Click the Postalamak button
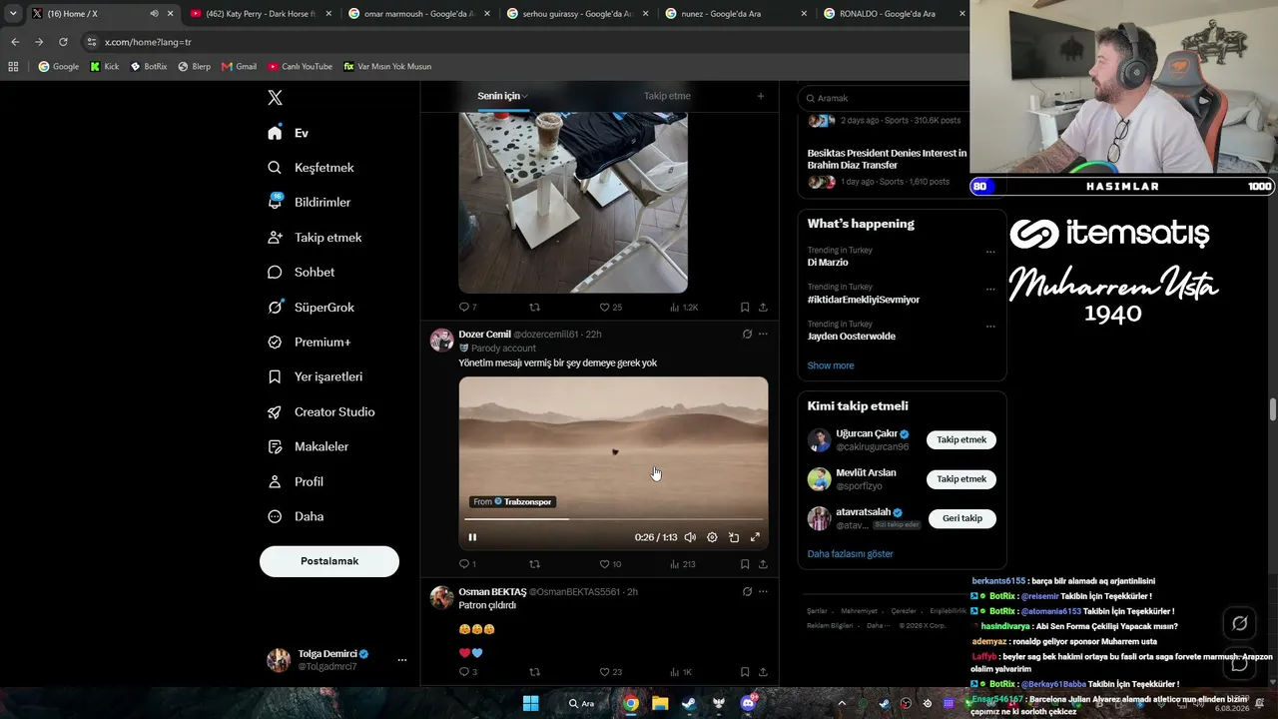The width and height of the screenshot is (1278, 719). click(x=329, y=561)
